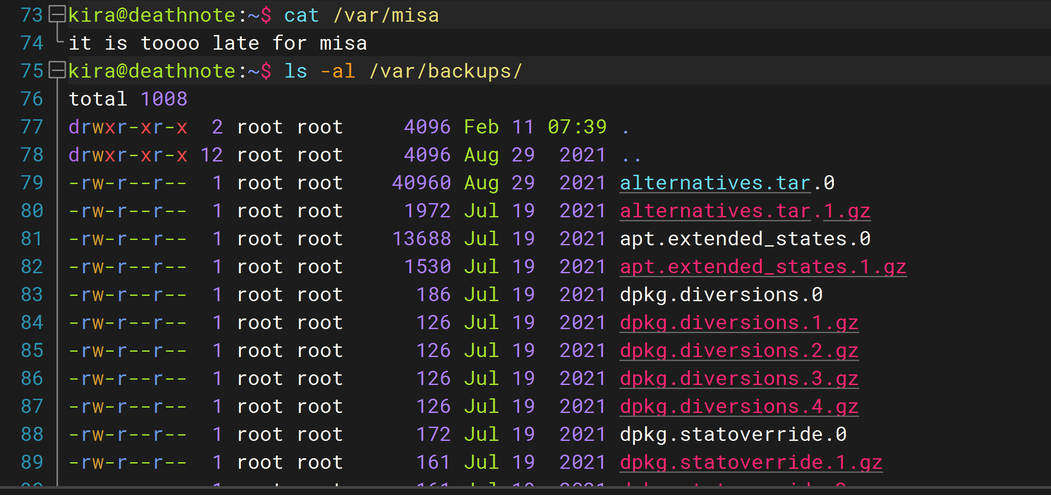
Task: Collapse the fold marker at line 75
Action: pyautogui.click(x=57, y=71)
